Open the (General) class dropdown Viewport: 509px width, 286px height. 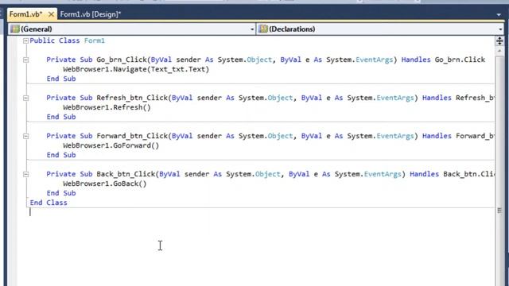tap(132, 29)
